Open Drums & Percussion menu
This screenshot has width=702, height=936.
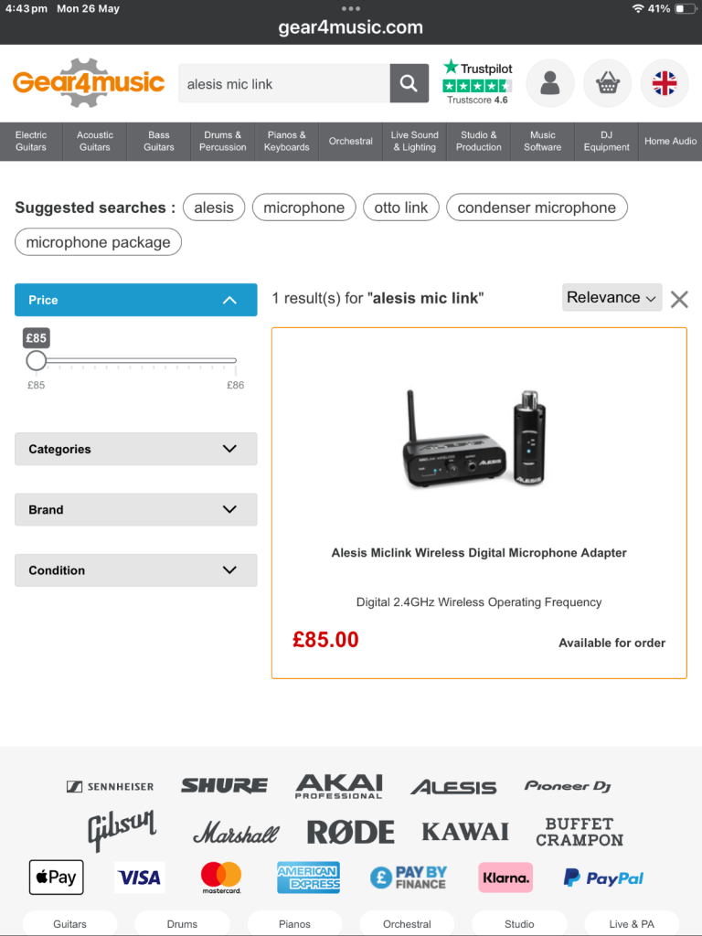[x=223, y=142]
